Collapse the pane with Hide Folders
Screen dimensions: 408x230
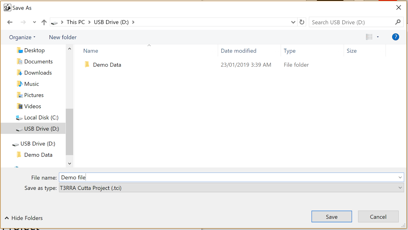click(24, 218)
